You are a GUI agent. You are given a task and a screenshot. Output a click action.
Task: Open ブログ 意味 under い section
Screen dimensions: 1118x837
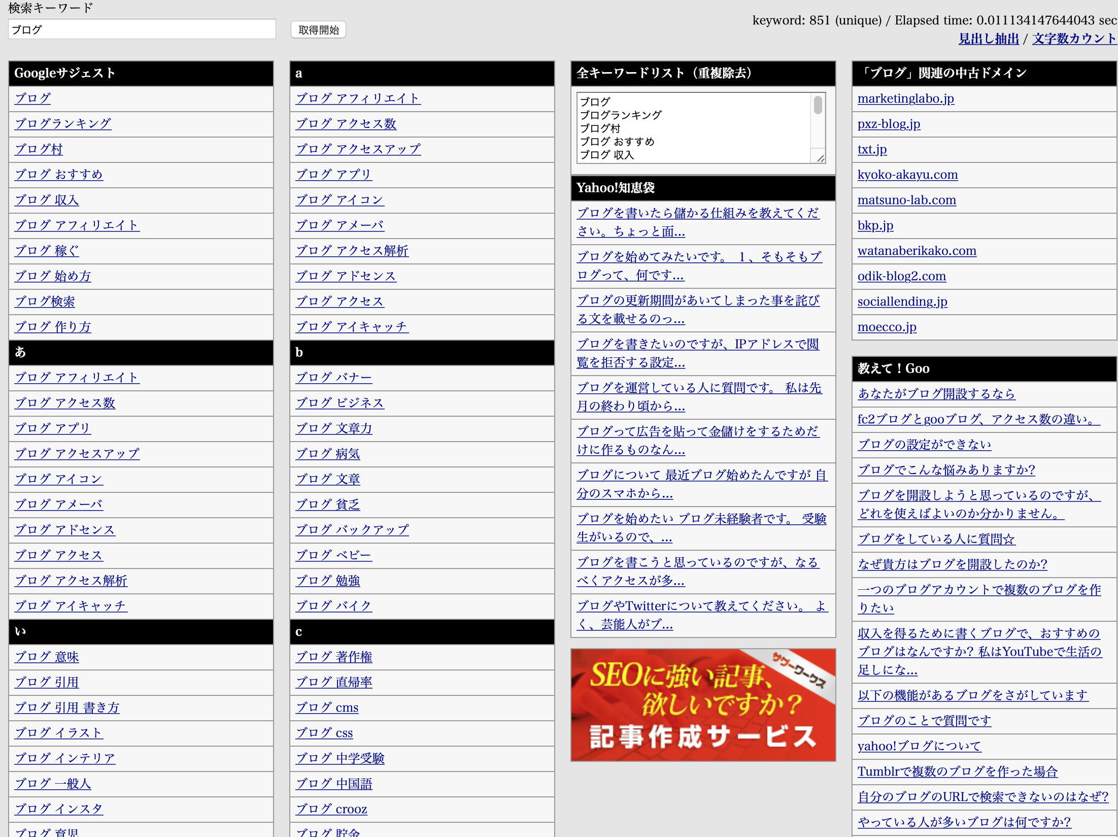(x=47, y=657)
